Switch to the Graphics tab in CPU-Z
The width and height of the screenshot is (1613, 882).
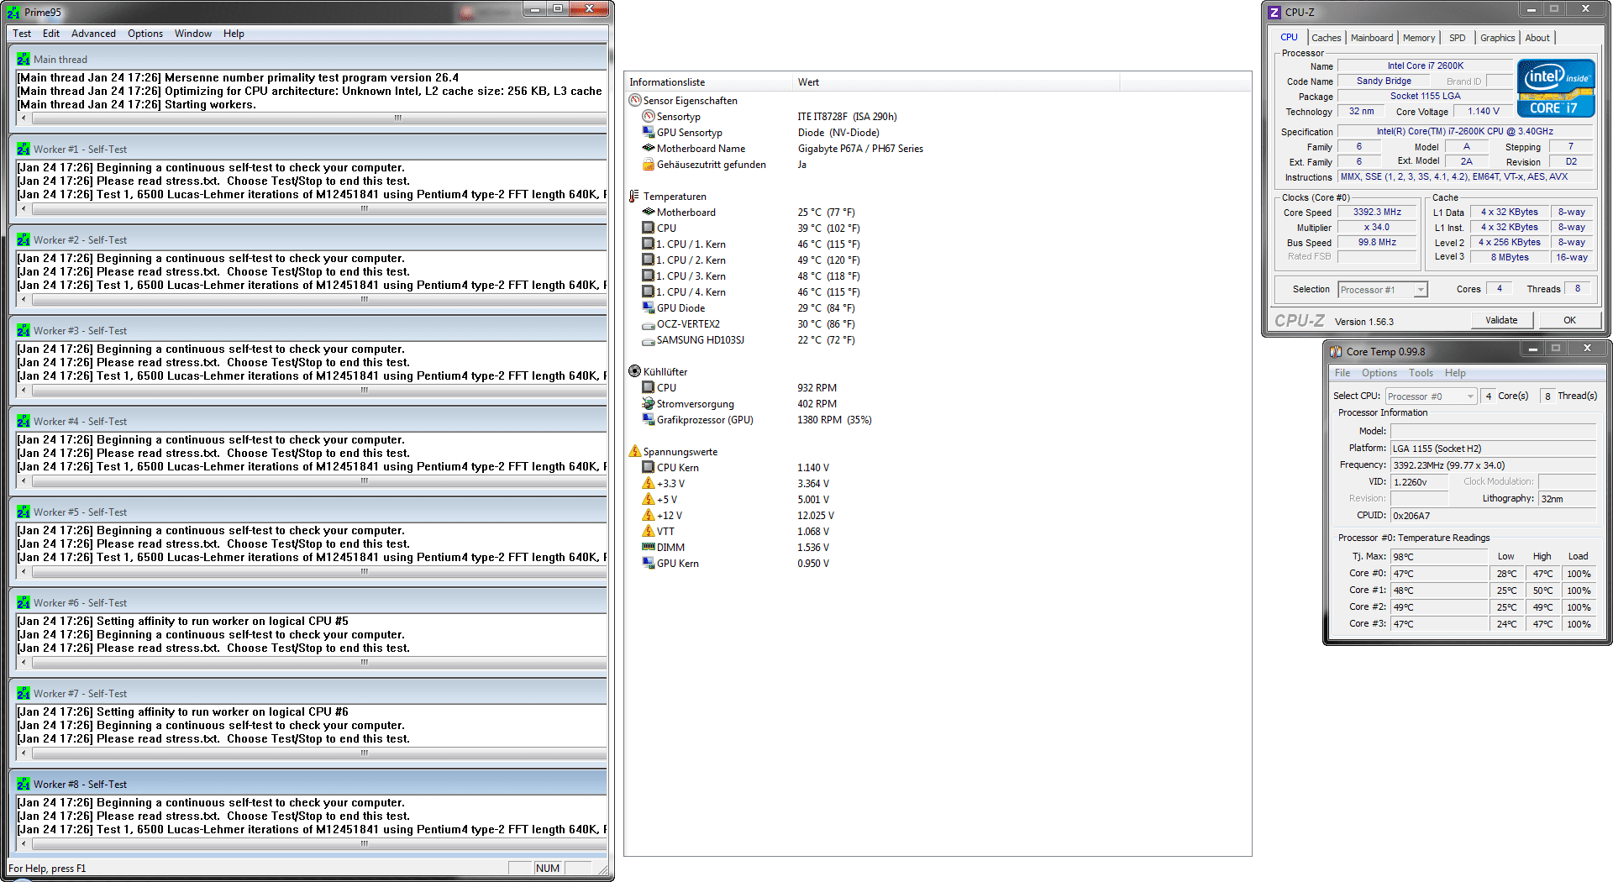pyautogui.click(x=1498, y=38)
